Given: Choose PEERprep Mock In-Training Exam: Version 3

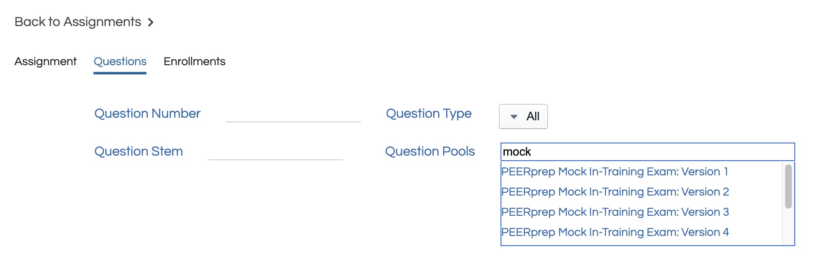Looking at the screenshot, I should click(x=615, y=212).
